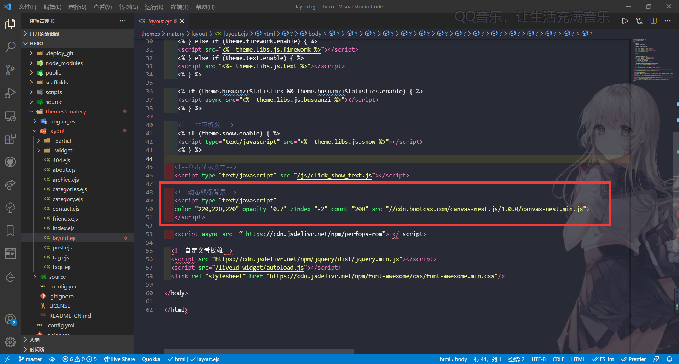679x364 pixels.
Task: Open canvas-nest.min.js CDN link
Action: click(485, 209)
